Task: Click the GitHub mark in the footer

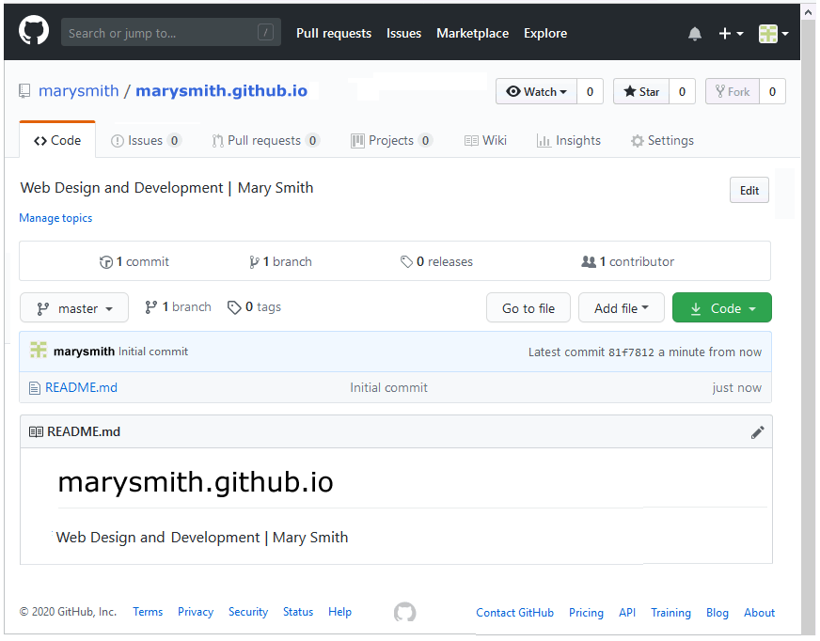Action: coord(404,613)
